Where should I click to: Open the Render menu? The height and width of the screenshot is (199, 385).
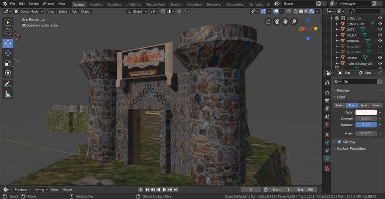pyautogui.click(x=34, y=3)
